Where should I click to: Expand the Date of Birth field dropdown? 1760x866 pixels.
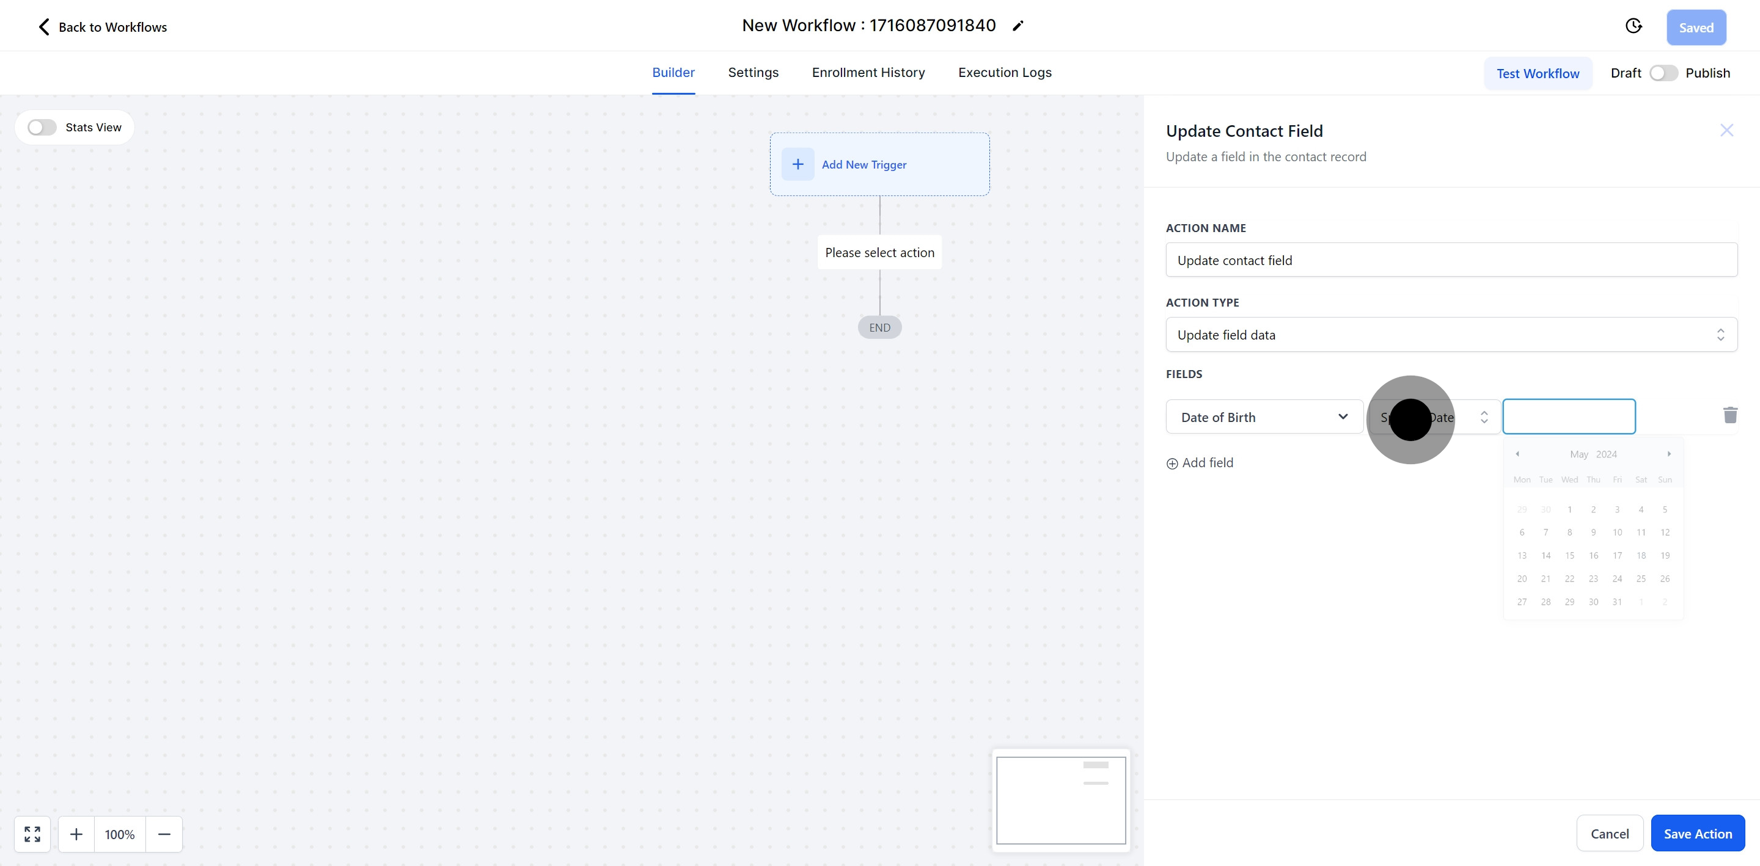pos(1264,417)
